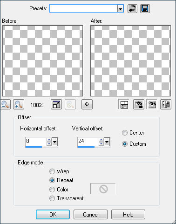Click the zoom out magnifier icon
The width and height of the screenshot is (176, 224).
[6, 104]
